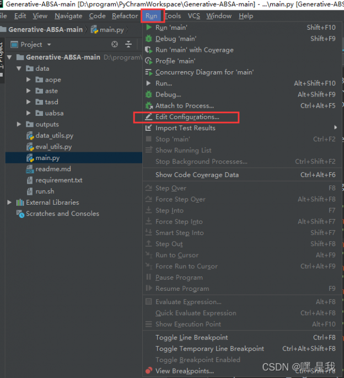Viewport: 344px width, 378px height.
Task: Select requirement.txt file
Action: point(58,180)
